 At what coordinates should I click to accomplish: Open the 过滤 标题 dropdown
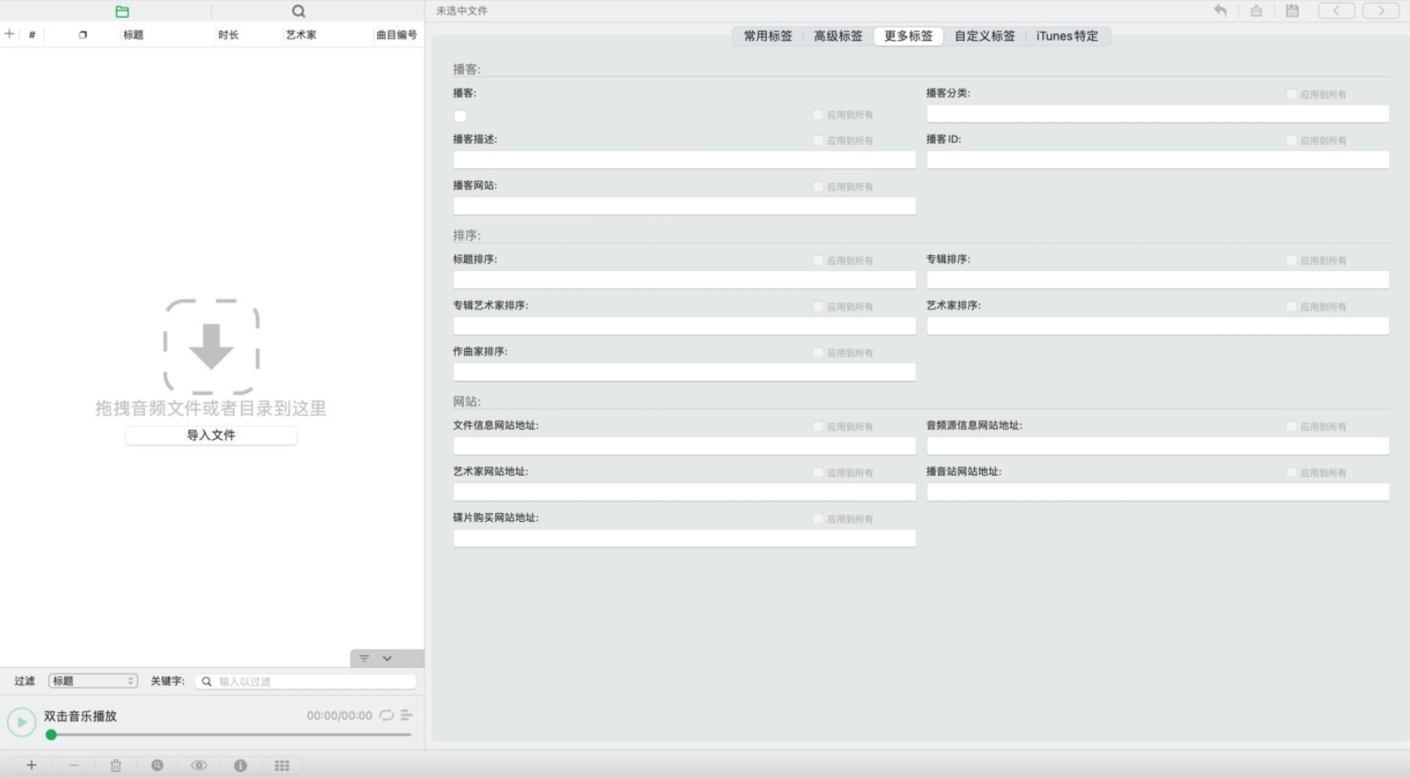coord(93,681)
